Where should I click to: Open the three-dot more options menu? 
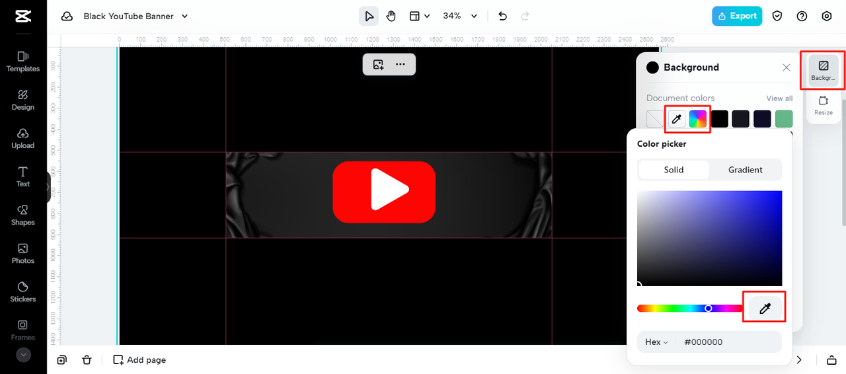401,64
